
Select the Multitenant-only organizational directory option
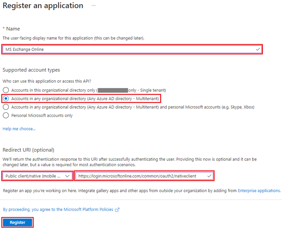coord(6,98)
